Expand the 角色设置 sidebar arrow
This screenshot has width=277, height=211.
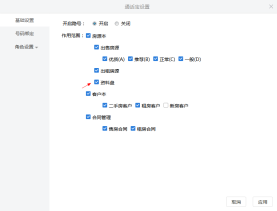[36, 47]
